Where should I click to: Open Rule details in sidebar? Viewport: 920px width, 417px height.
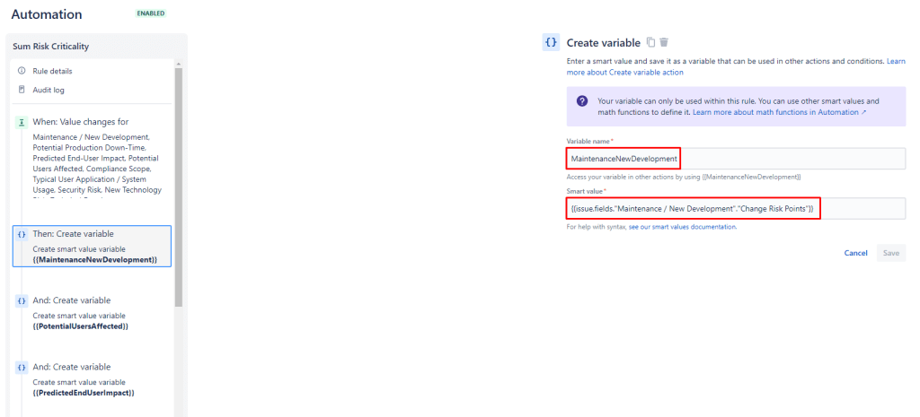(x=52, y=71)
